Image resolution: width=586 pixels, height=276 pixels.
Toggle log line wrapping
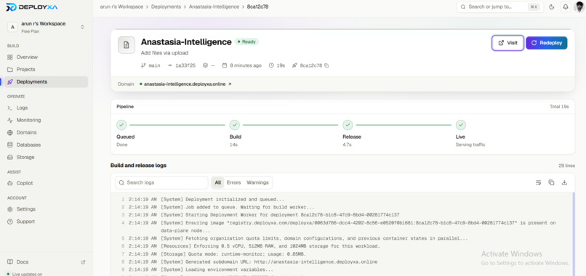coord(538,182)
